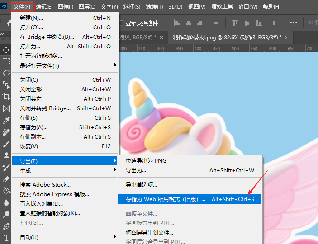Expand the toolbar double-arrow toggle
This screenshot has height=244, width=318.
point(2,33)
